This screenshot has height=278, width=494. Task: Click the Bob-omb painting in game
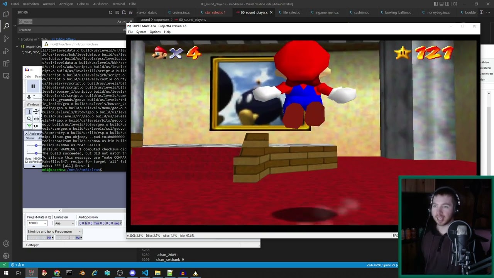point(260,94)
